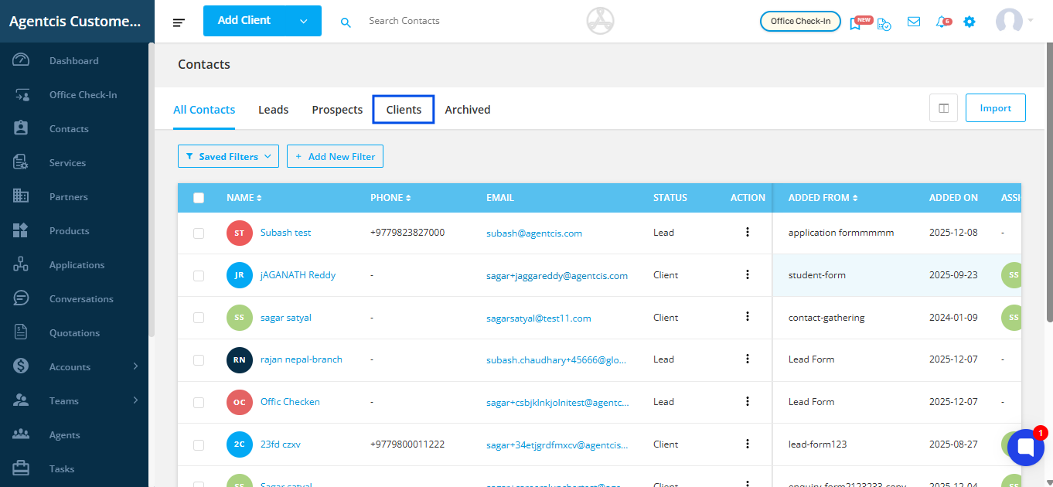The width and height of the screenshot is (1053, 487).
Task: Open action menu for Subash test
Action: tap(748, 232)
